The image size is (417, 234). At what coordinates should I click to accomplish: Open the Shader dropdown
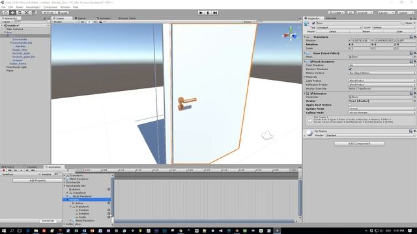(370, 135)
